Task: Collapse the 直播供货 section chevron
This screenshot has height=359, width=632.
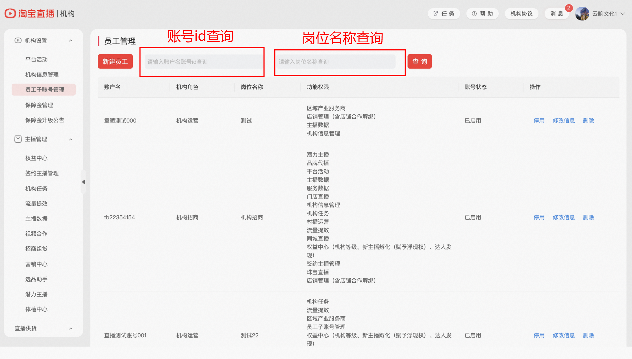Action: point(71,328)
